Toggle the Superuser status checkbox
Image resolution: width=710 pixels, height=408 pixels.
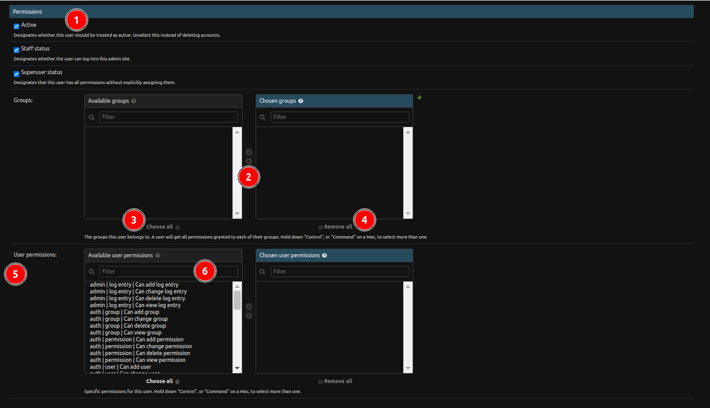16,73
